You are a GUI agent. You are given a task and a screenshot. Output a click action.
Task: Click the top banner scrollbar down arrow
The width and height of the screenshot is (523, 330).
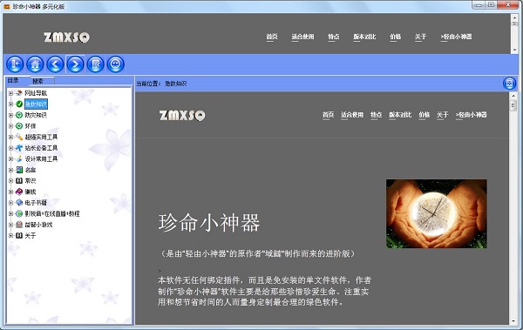(514, 50)
